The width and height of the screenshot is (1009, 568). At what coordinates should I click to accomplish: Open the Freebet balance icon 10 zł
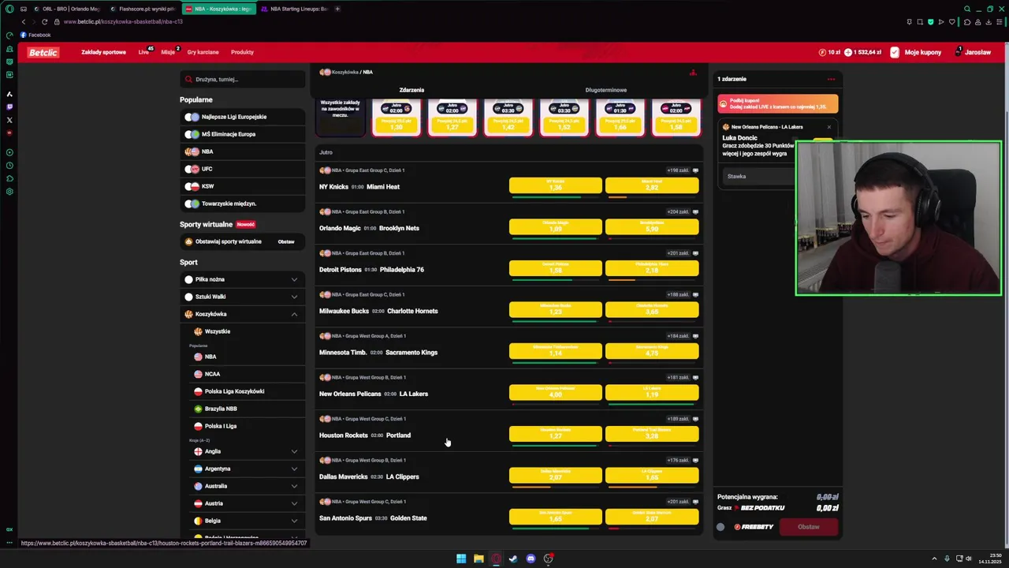(822, 52)
